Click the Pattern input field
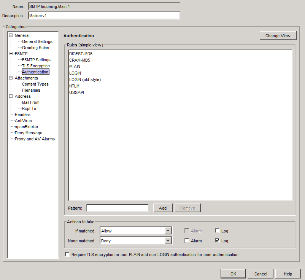 point(117,208)
